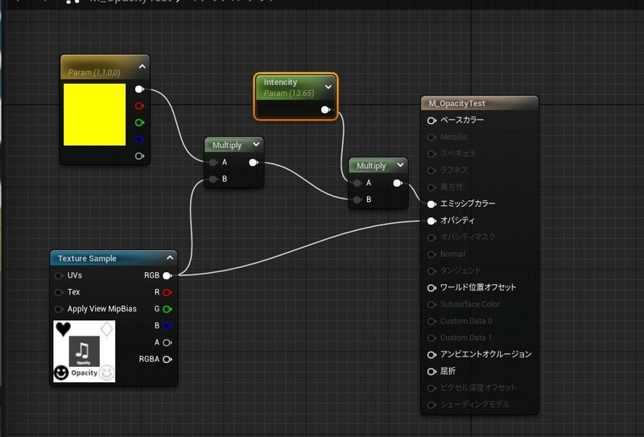This screenshot has height=437, width=644.
Task: Expand chevron of Multiply node fed by color Param
Action: pos(256,145)
